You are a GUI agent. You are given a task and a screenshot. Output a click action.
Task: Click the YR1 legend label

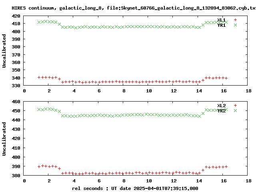(221, 25)
